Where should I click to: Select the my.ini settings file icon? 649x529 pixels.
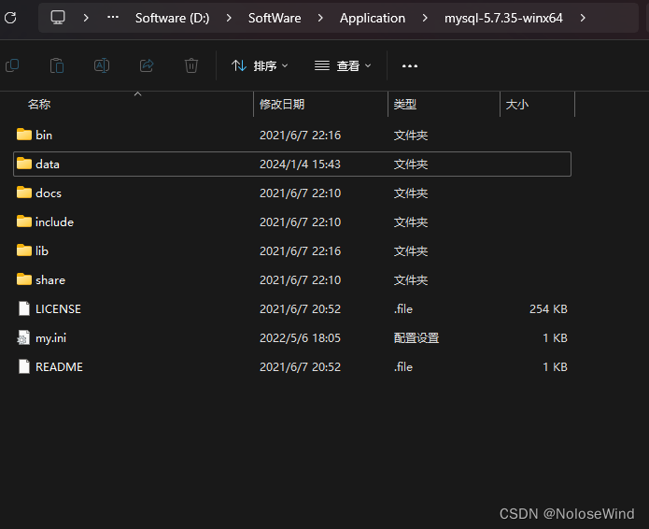pyautogui.click(x=23, y=337)
